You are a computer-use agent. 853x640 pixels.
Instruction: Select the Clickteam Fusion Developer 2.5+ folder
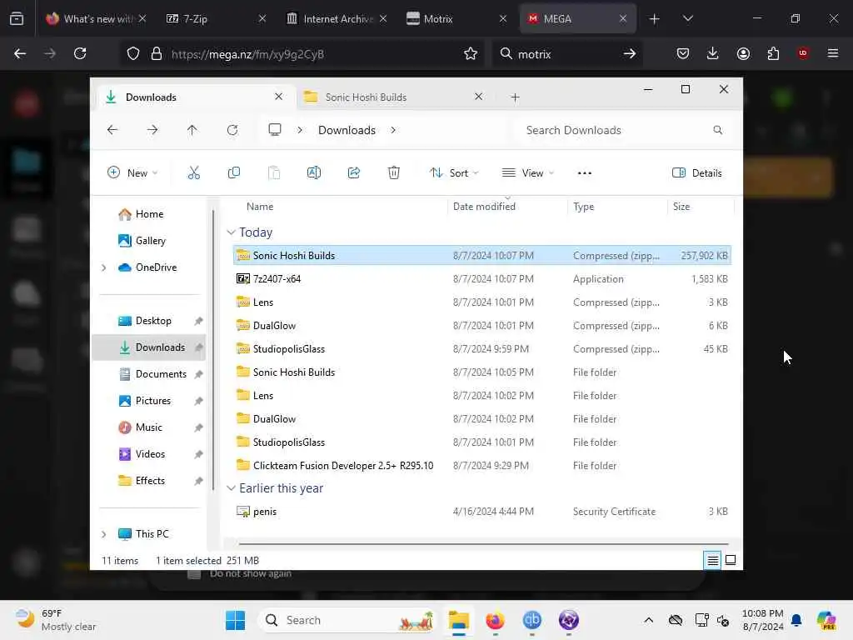click(482, 465)
